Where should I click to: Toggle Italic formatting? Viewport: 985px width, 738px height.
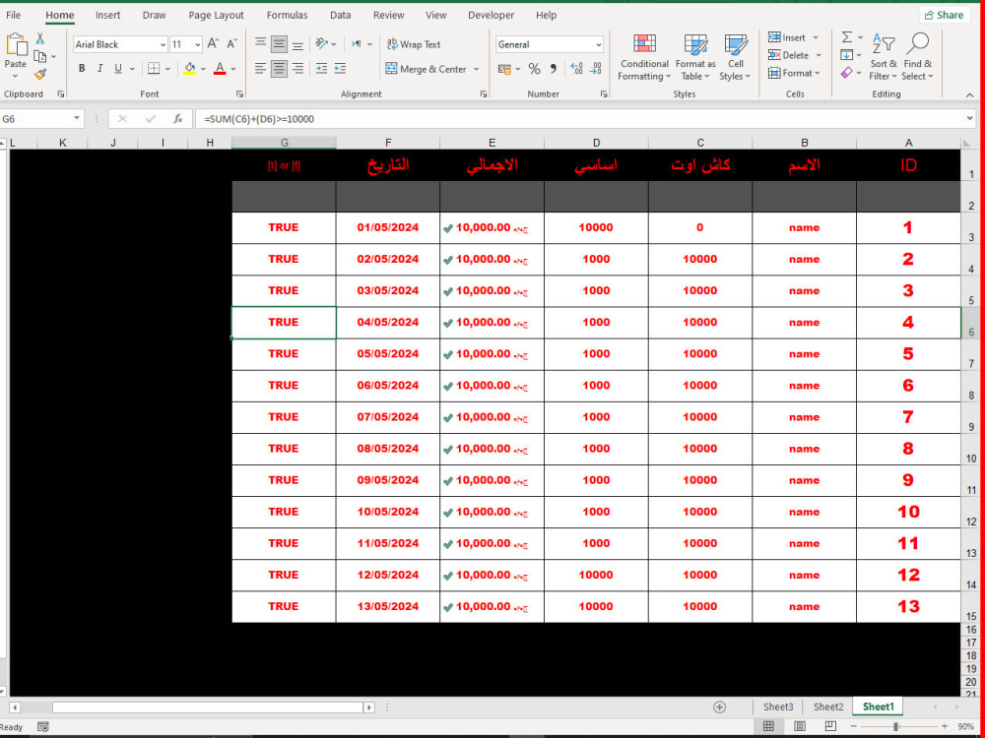[x=99, y=69]
